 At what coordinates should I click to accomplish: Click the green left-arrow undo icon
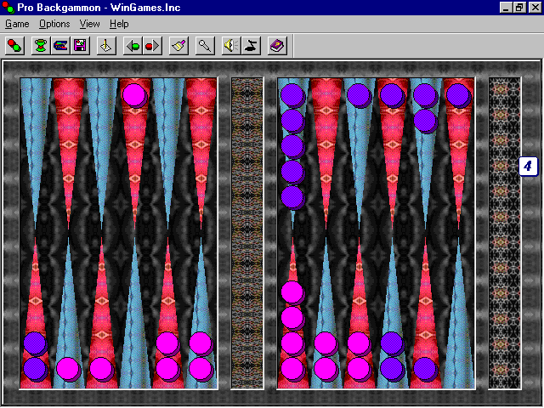point(133,46)
